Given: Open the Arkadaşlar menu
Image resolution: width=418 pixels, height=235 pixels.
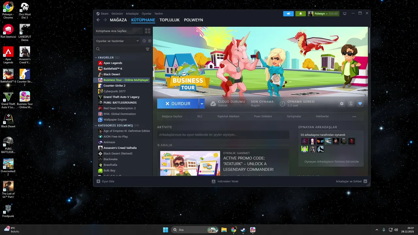Looking at the screenshot, I should (x=132, y=14).
